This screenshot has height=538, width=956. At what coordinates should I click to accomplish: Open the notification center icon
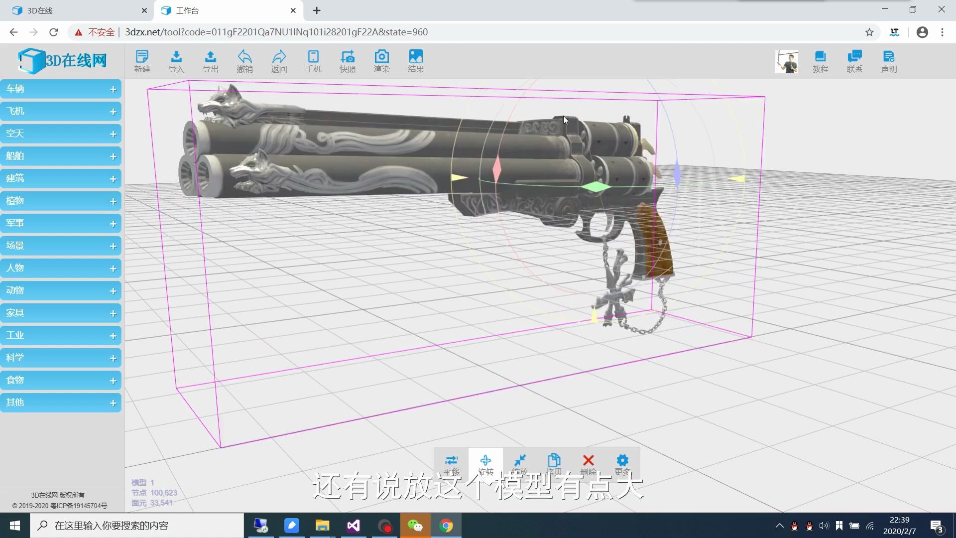point(937,526)
